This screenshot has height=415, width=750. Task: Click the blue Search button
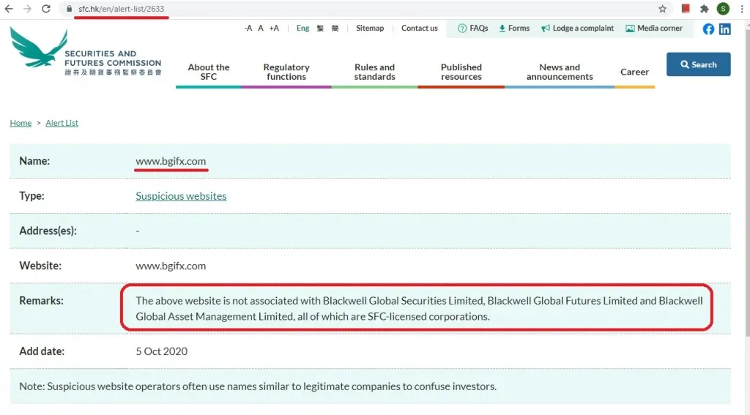pos(698,64)
